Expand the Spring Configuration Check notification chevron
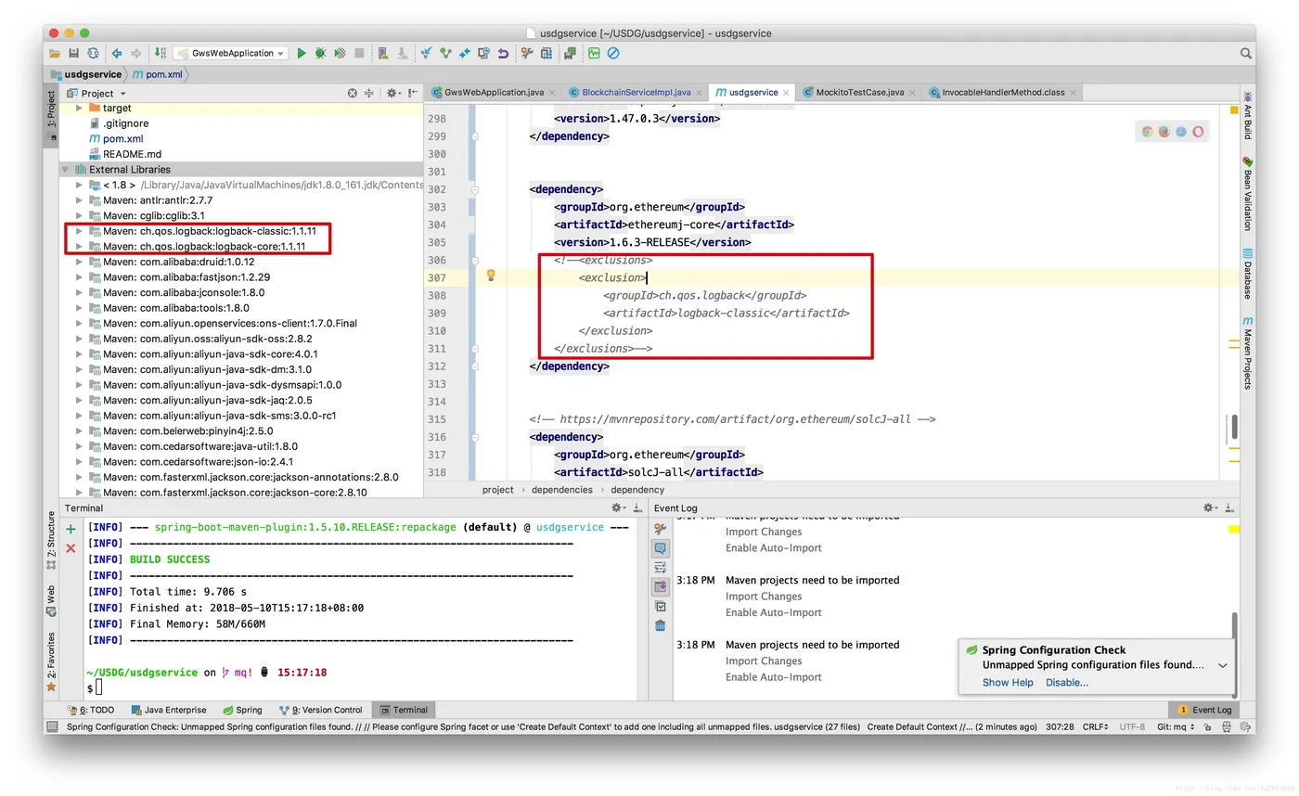The width and height of the screenshot is (1299, 796). pos(1223,665)
